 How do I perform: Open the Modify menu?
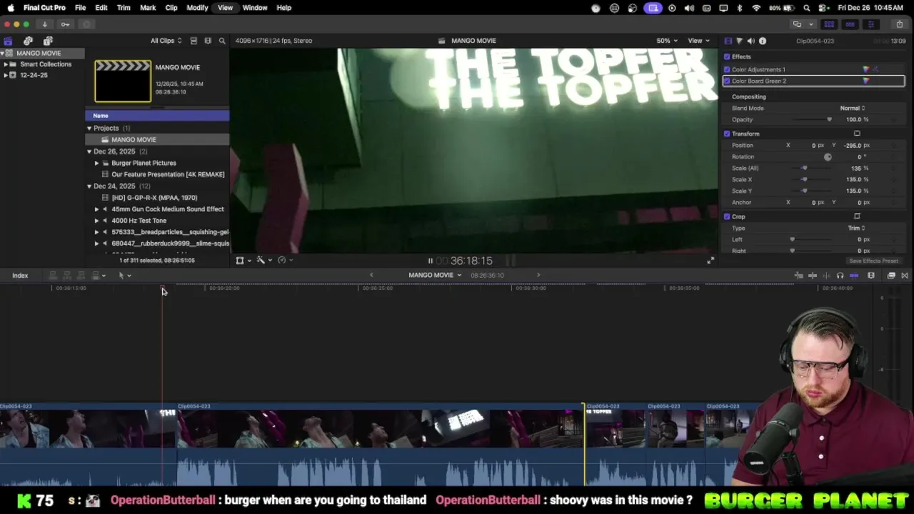197,8
